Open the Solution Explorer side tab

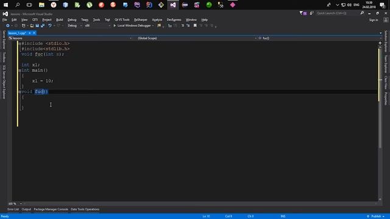pyautogui.click(x=386, y=41)
